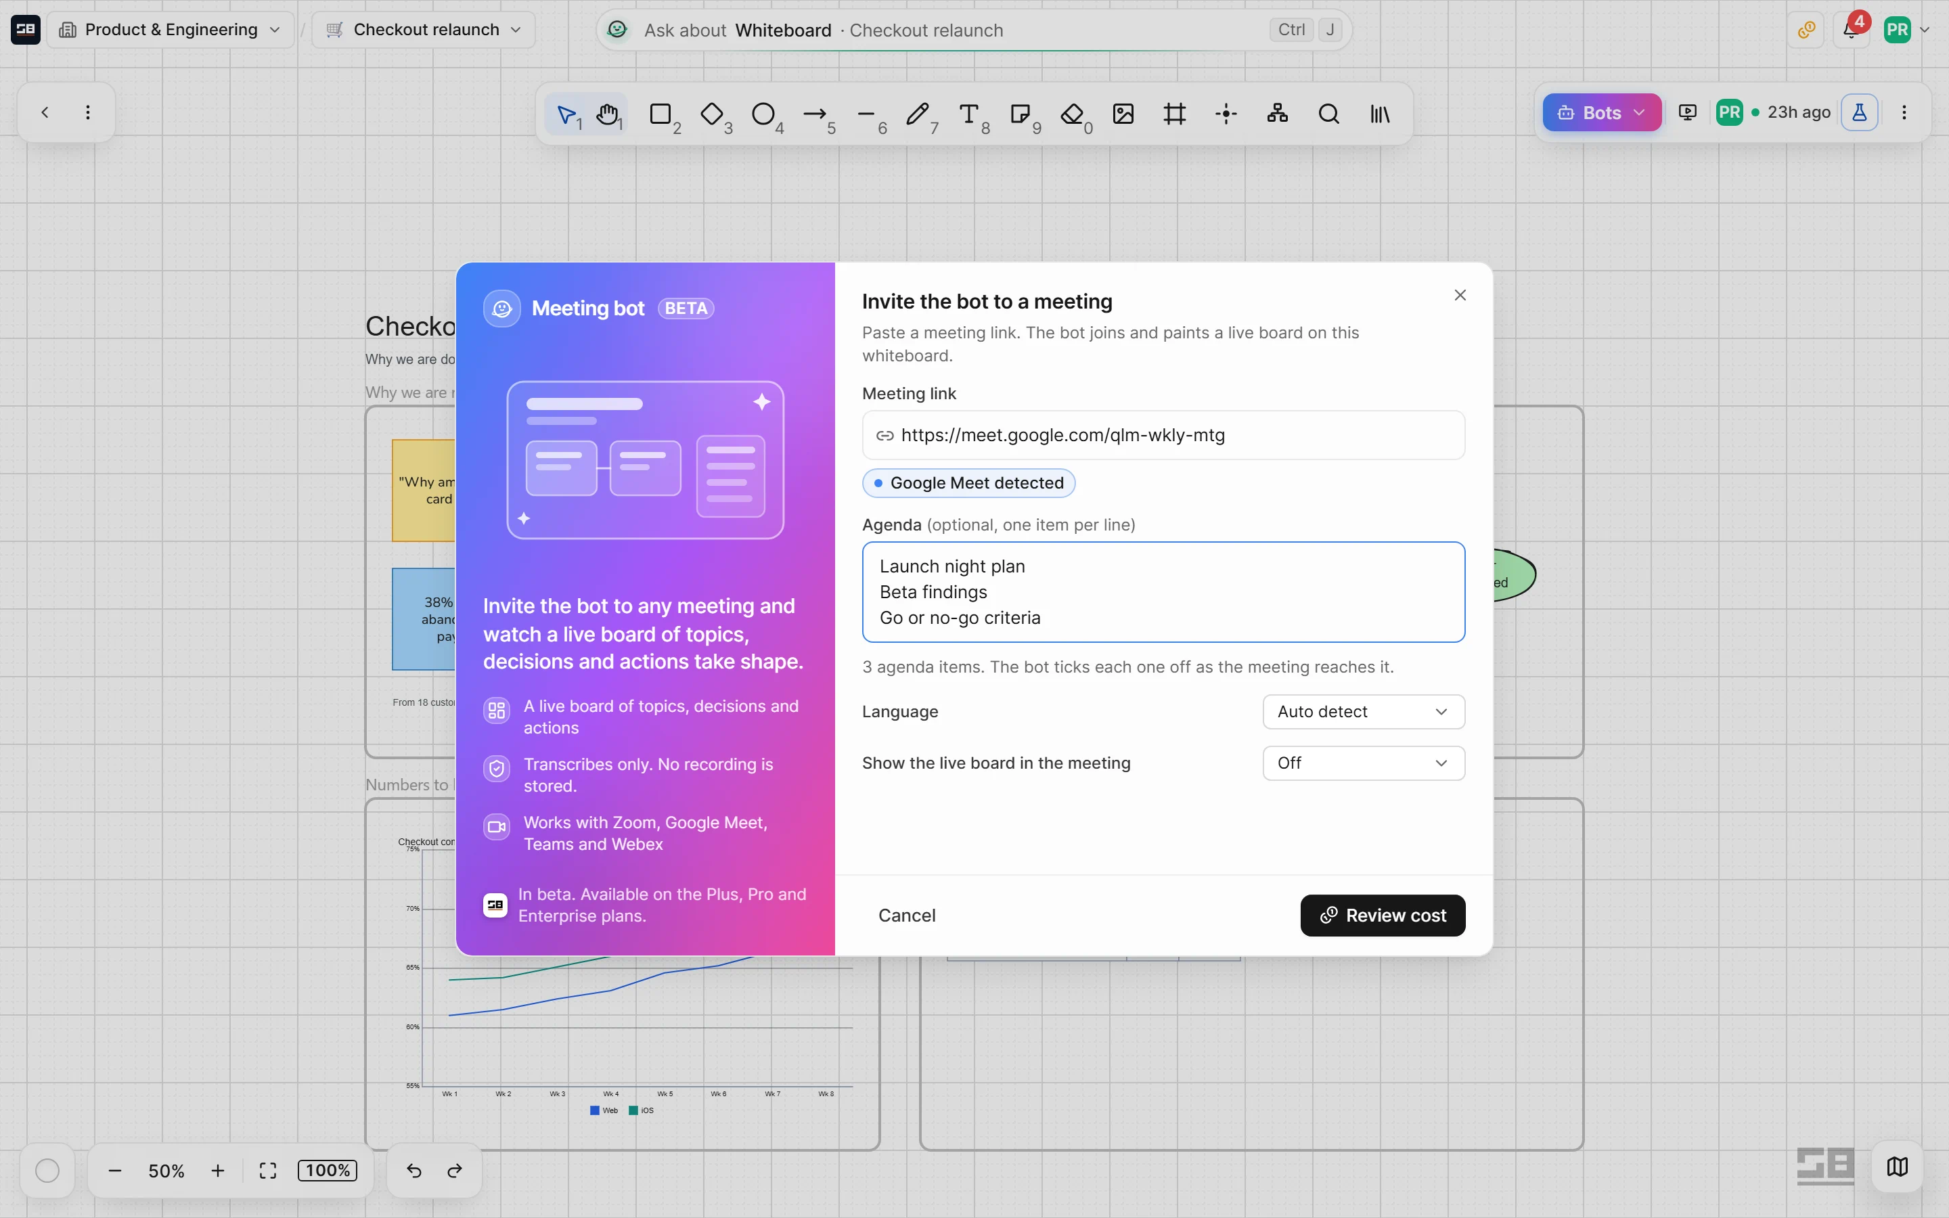Redo the last action
This screenshot has height=1218, width=1949.
(x=455, y=1171)
